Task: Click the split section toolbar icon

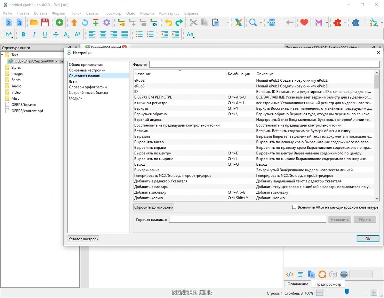Action: coord(271,22)
